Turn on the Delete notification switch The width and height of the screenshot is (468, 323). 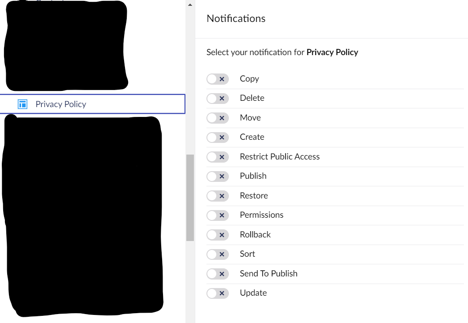click(218, 98)
